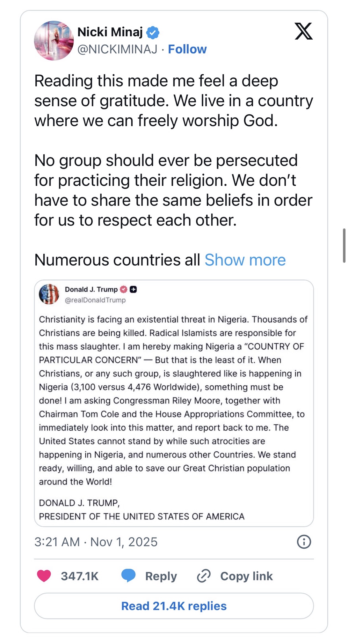This screenshot has width=348, height=638.
Task: Expand the tweet with Show more
Action: (x=245, y=260)
